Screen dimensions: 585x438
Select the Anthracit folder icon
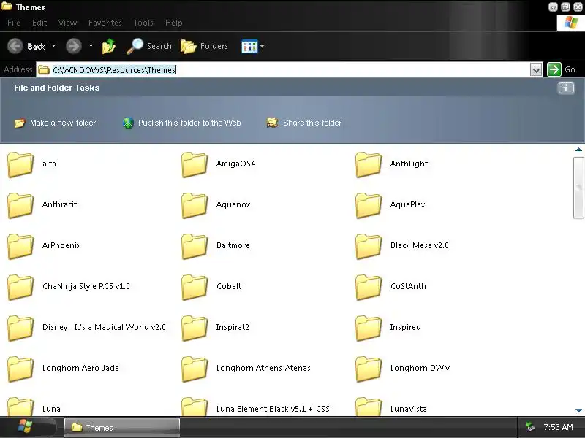click(20, 205)
